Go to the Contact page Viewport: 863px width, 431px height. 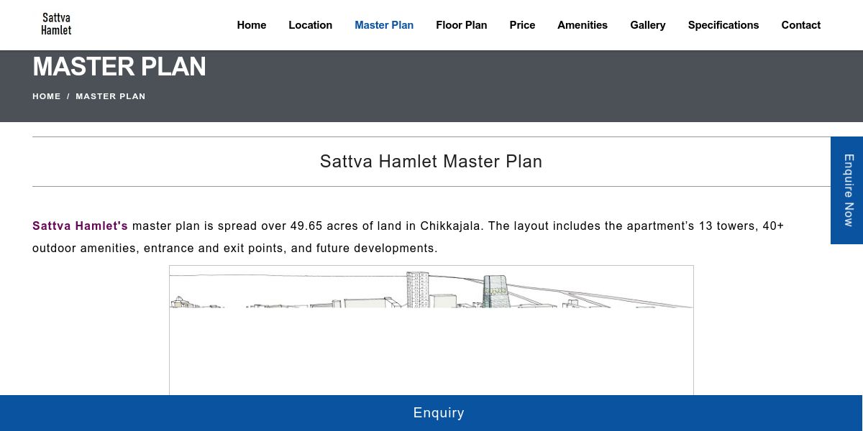click(x=800, y=25)
